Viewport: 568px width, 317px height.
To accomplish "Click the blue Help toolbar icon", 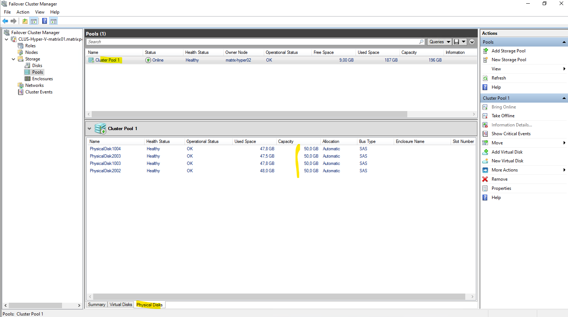I will (x=44, y=21).
